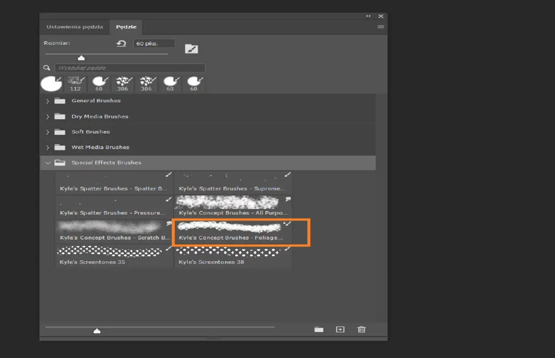This screenshot has height=358, width=555.
Task: Select Kyle's Concept Brushes - Foliage brush
Action: click(233, 232)
